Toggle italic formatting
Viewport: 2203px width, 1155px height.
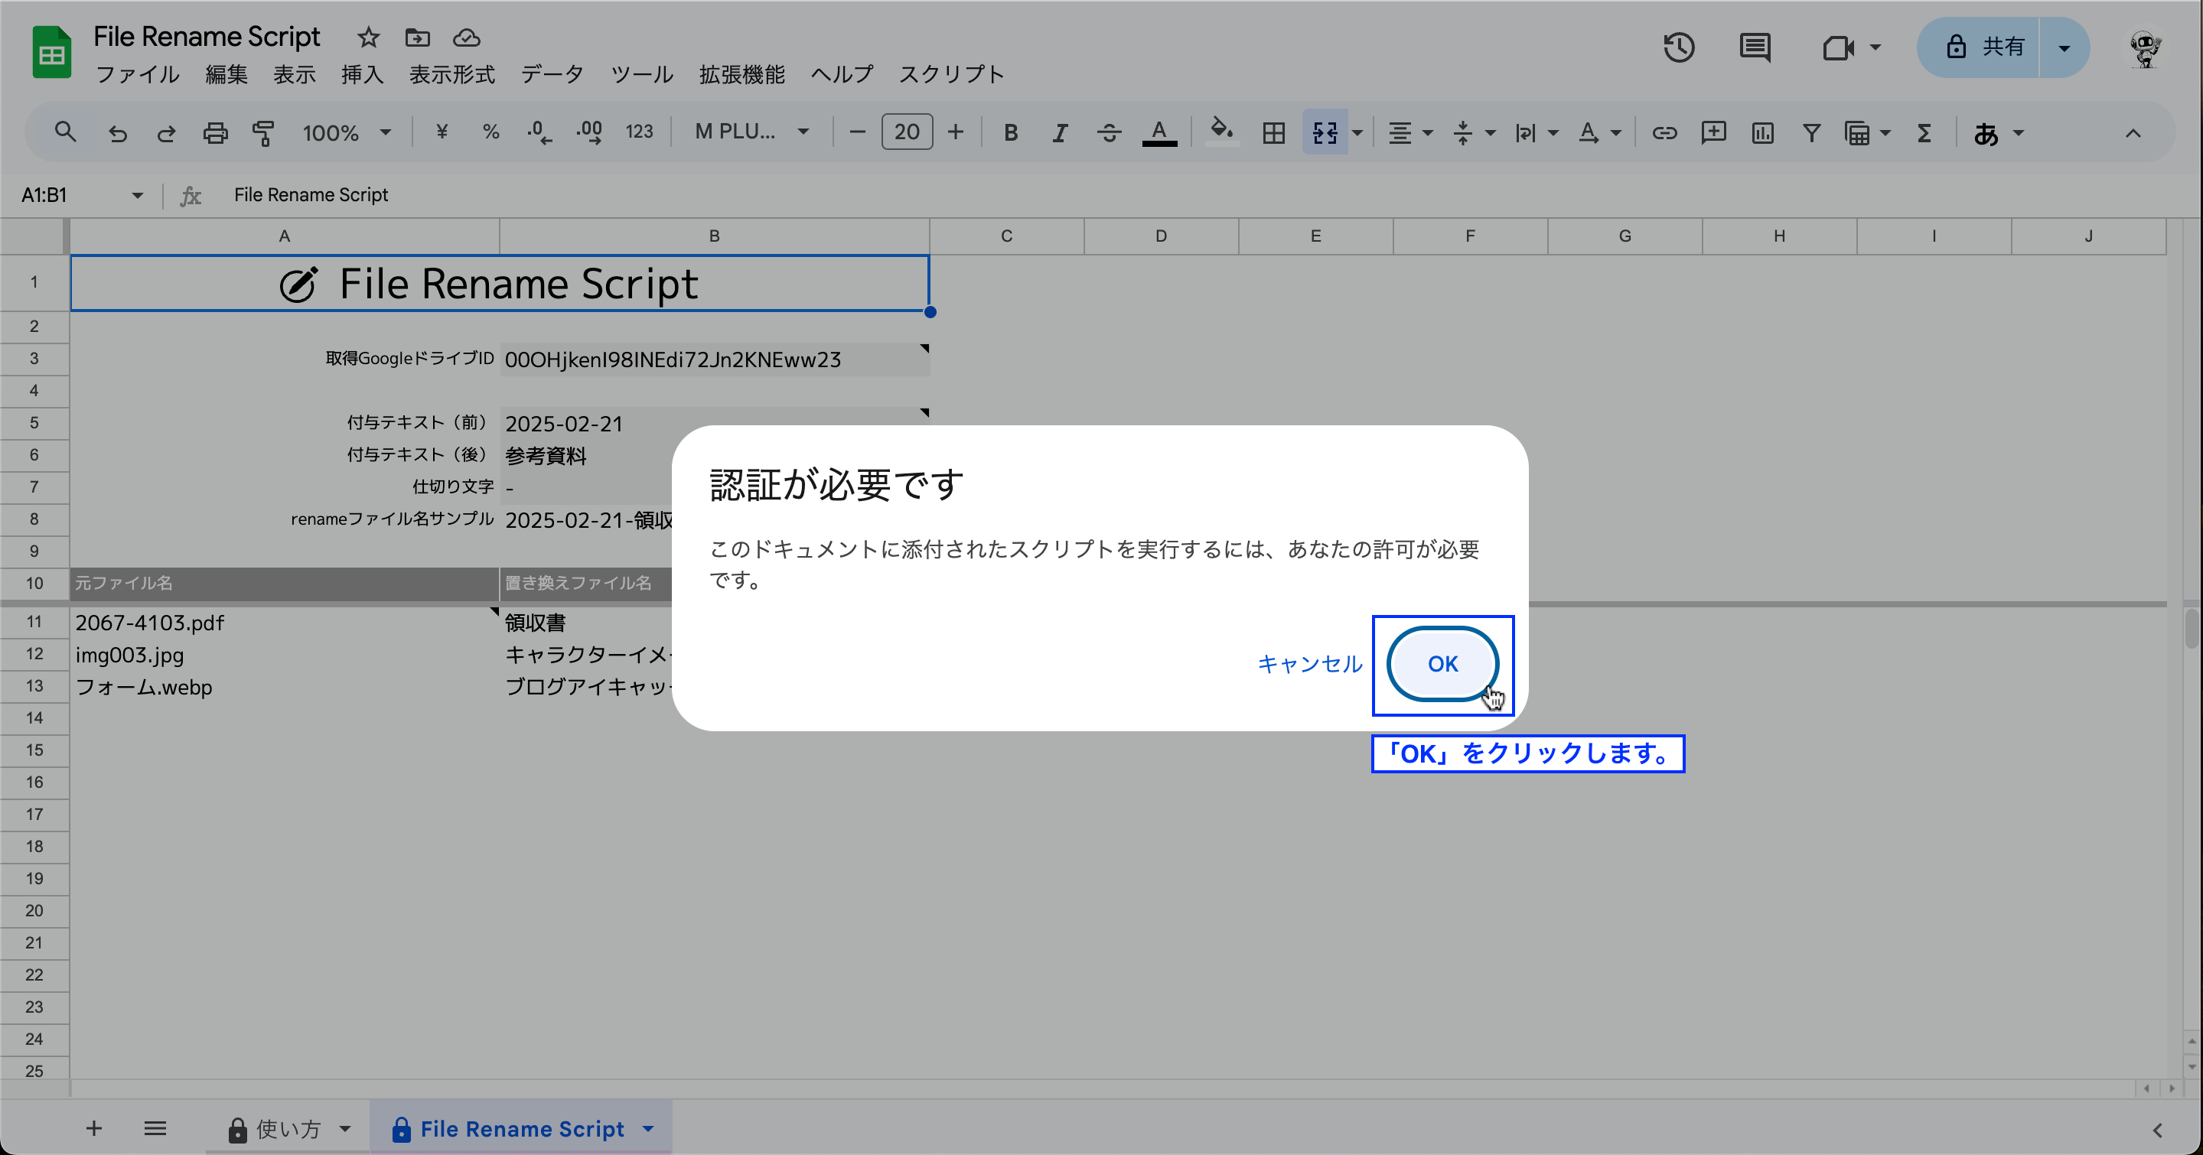(1060, 132)
